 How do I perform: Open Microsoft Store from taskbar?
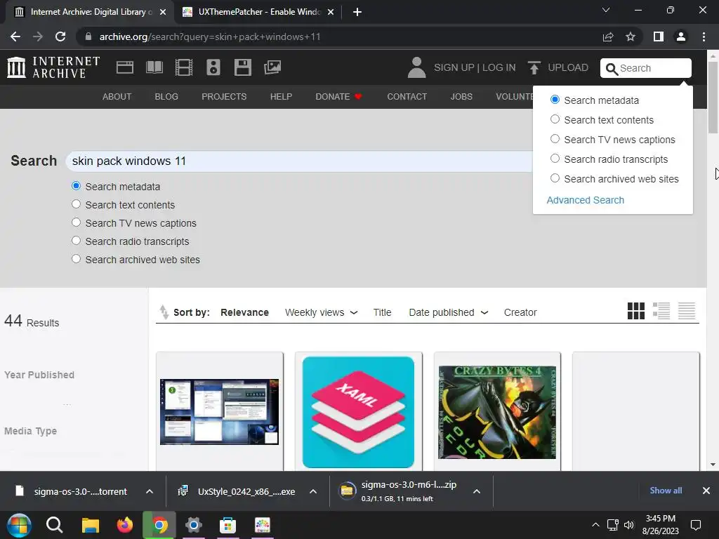coord(227,525)
